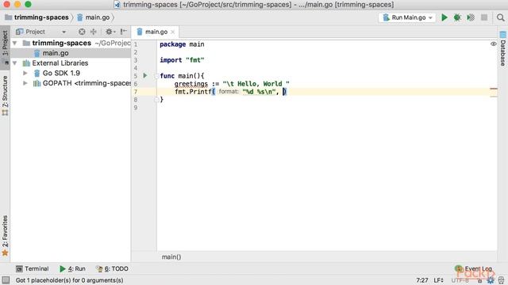This screenshot has height=285, width=508.
Task: Expand the Go SDK 1.9 node
Action: [25, 73]
